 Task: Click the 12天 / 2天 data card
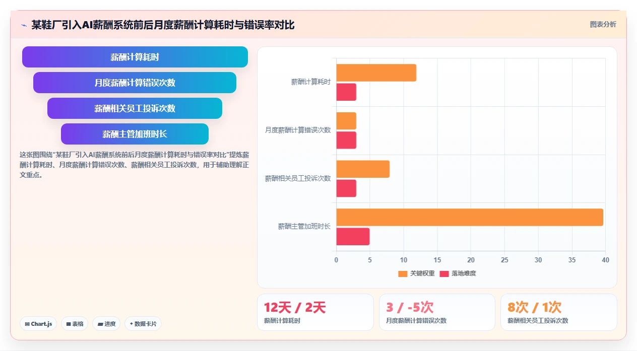pyautogui.click(x=315, y=312)
